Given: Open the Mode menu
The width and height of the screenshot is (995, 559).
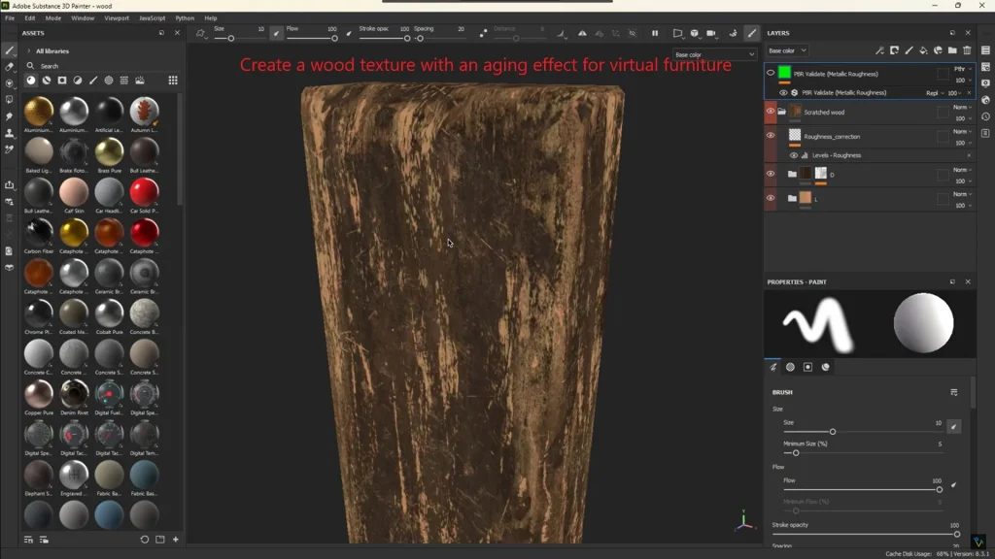Looking at the screenshot, I should tap(53, 18).
